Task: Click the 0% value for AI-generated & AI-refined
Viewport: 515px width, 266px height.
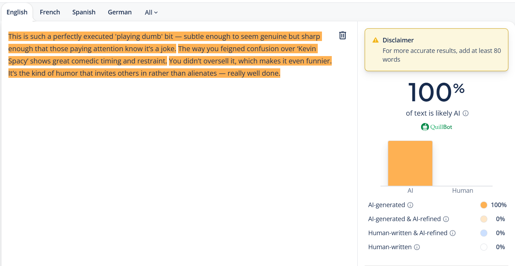Action: (x=500, y=219)
